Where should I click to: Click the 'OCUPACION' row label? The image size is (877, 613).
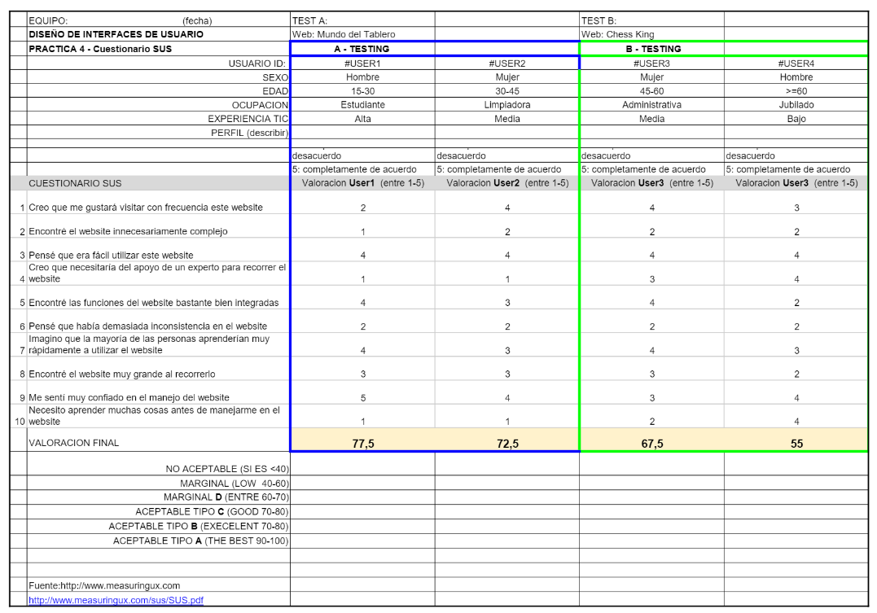(x=260, y=104)
